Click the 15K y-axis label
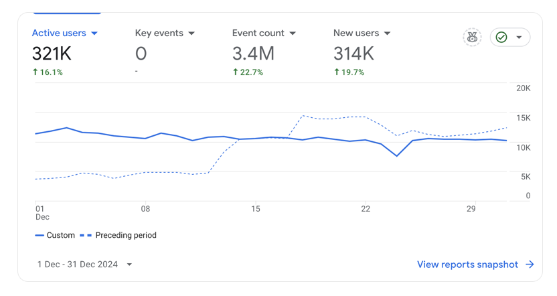The width and height of the screenshot is (557, 296). pyautogui.click(x=524, y=118)
